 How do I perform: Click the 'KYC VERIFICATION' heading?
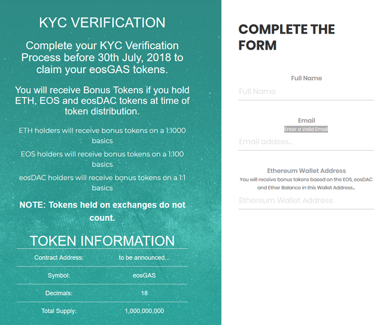pyautogui.click(x=102, y=23)
